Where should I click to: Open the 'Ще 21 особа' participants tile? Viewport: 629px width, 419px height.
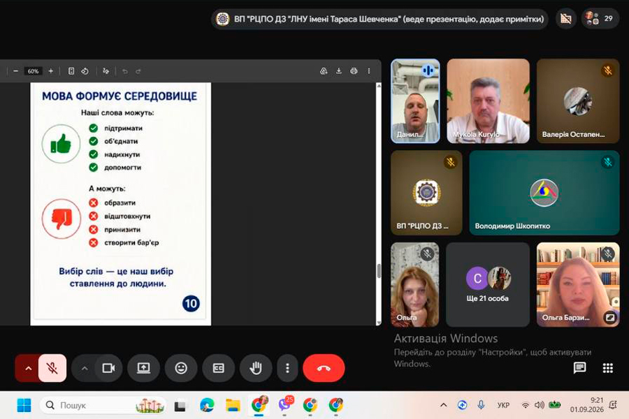tap(487, 284)
